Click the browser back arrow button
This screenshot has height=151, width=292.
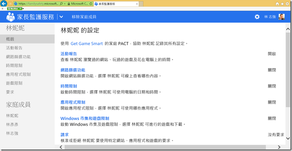pos(4,3)
